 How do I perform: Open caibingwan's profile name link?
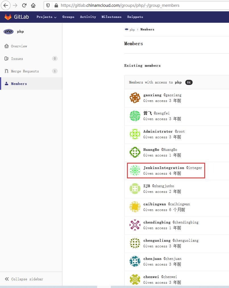pos(155,204)
